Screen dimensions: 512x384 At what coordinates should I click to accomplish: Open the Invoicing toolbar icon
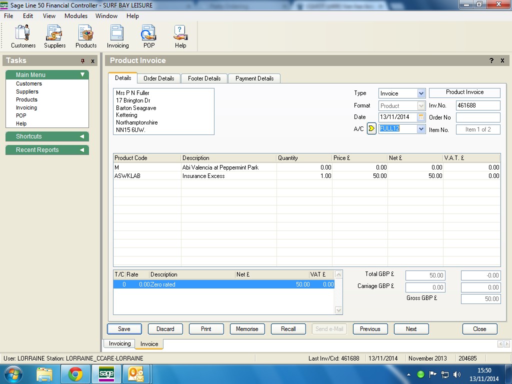point(117,36)
